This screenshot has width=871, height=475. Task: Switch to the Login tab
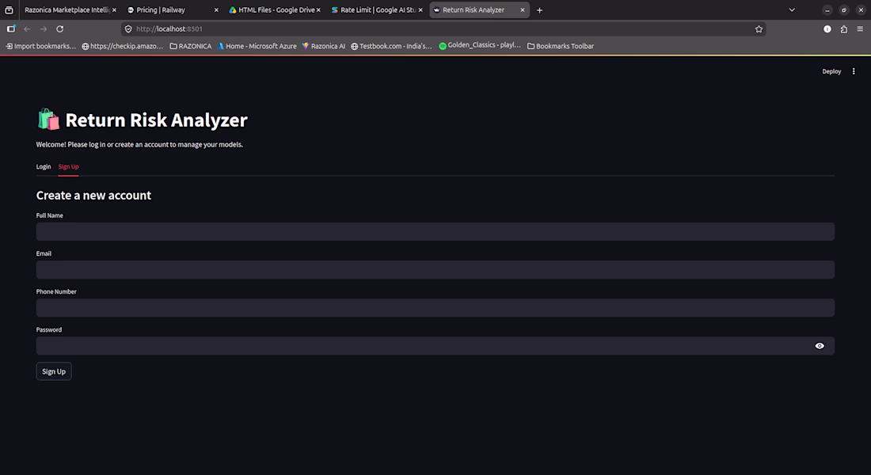coord(44,167)
